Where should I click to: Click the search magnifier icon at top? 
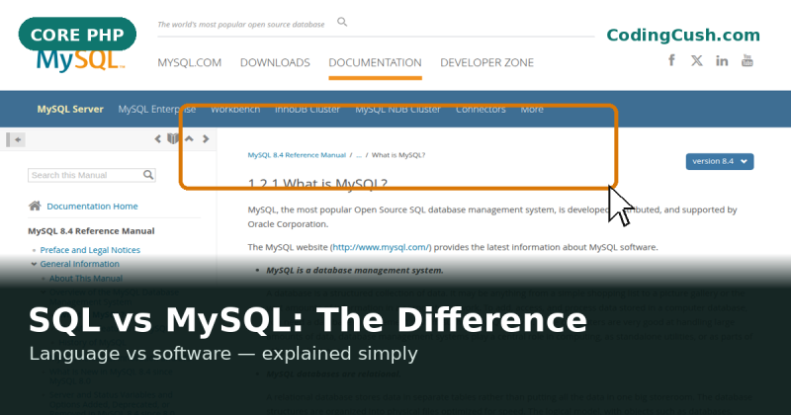pyautogui.click(x=342, y=22)
